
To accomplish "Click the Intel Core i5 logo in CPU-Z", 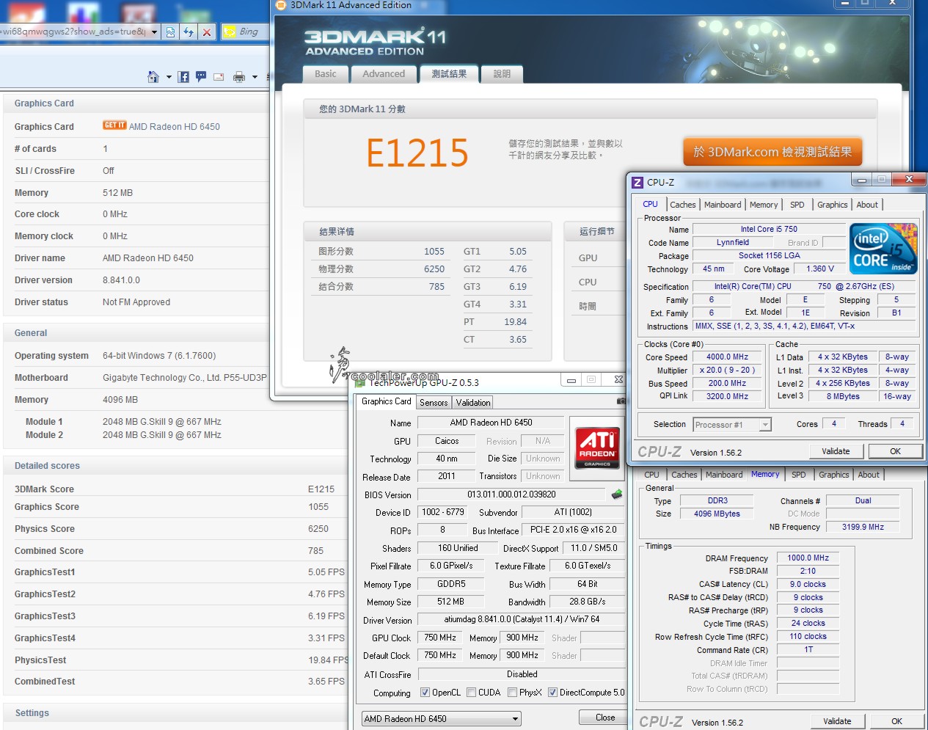I will [883, 249].
